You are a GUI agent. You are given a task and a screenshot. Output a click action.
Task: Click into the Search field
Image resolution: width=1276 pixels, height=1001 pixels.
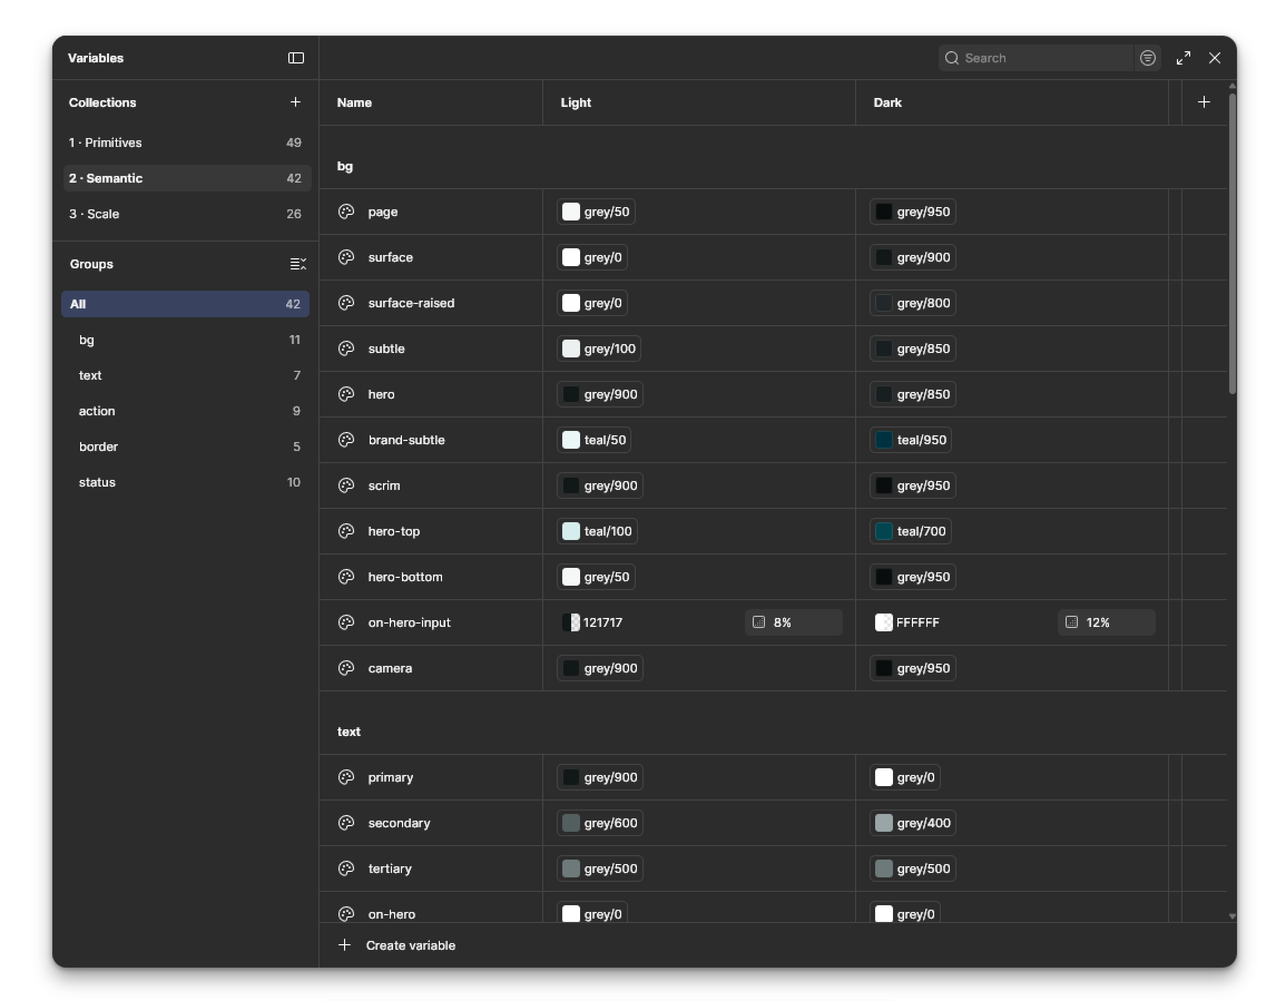pos(1035,58)
